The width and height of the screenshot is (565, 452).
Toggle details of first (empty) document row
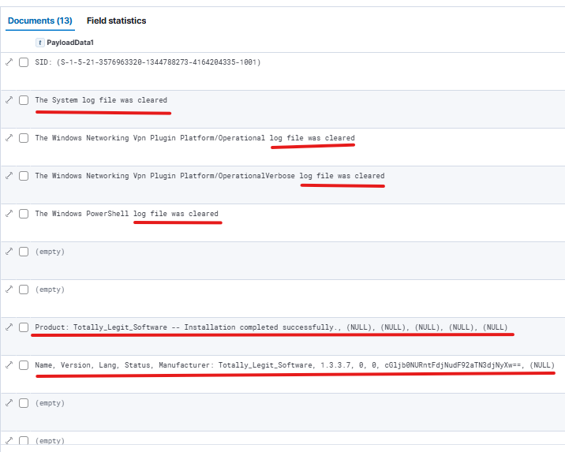click(9, 252)
